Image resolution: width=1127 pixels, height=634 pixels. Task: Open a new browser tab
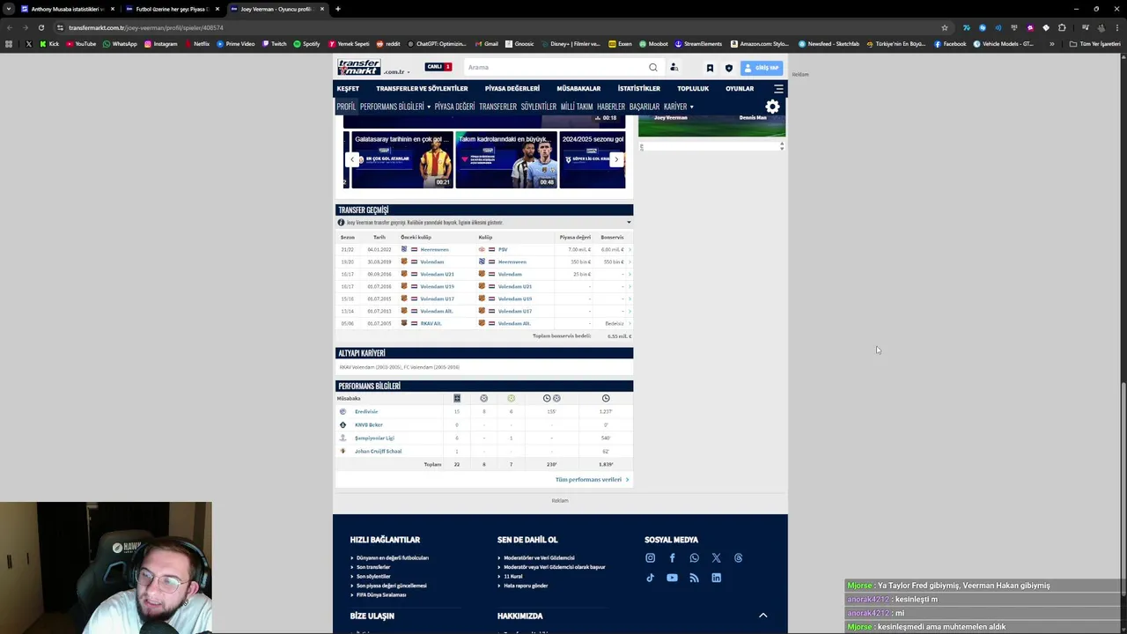coord(338,9)
